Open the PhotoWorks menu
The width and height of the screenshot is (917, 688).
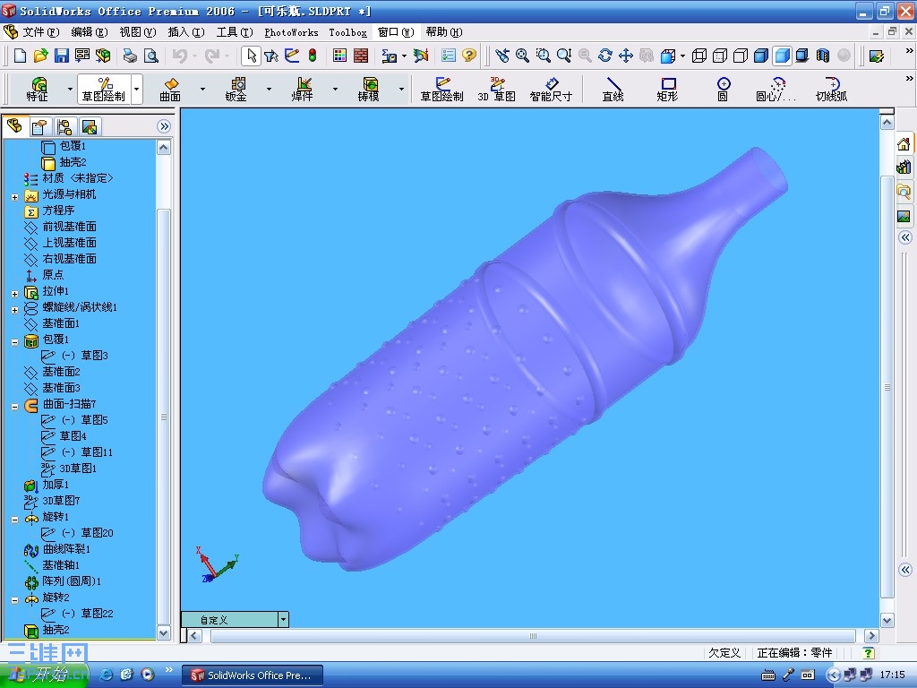click(291, 32)
